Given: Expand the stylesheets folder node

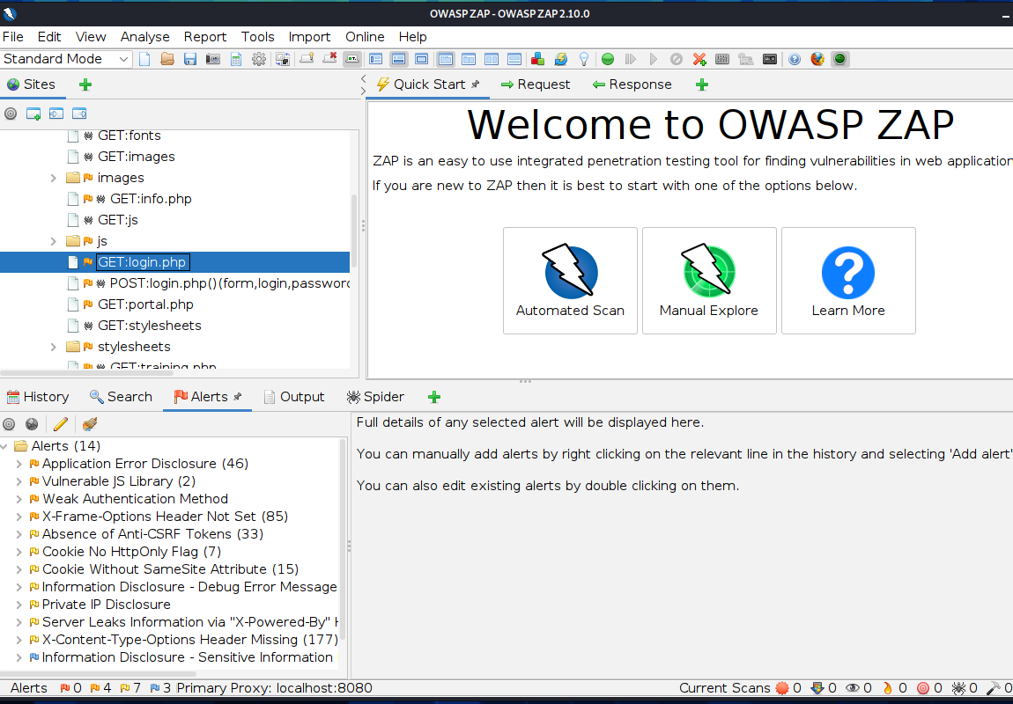Looking at the screenshot, I should pyautogui.click(x=54, y=348).
